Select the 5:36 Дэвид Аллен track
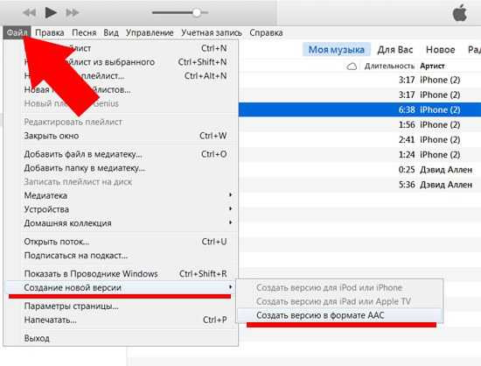This screenshot has height=366, width=481. (x=359, y=185)
